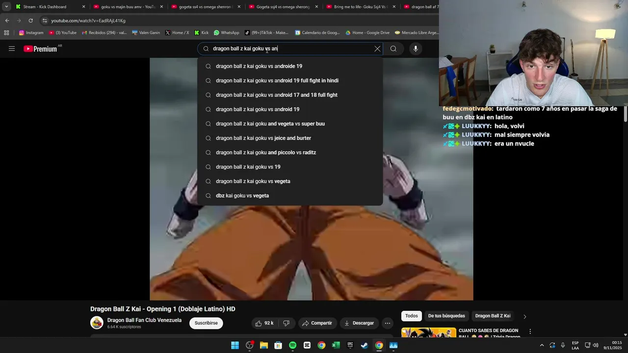Choose suggestion 'goku vs android 19'
This screenshot has height=353, width=628.
point(290,109)
